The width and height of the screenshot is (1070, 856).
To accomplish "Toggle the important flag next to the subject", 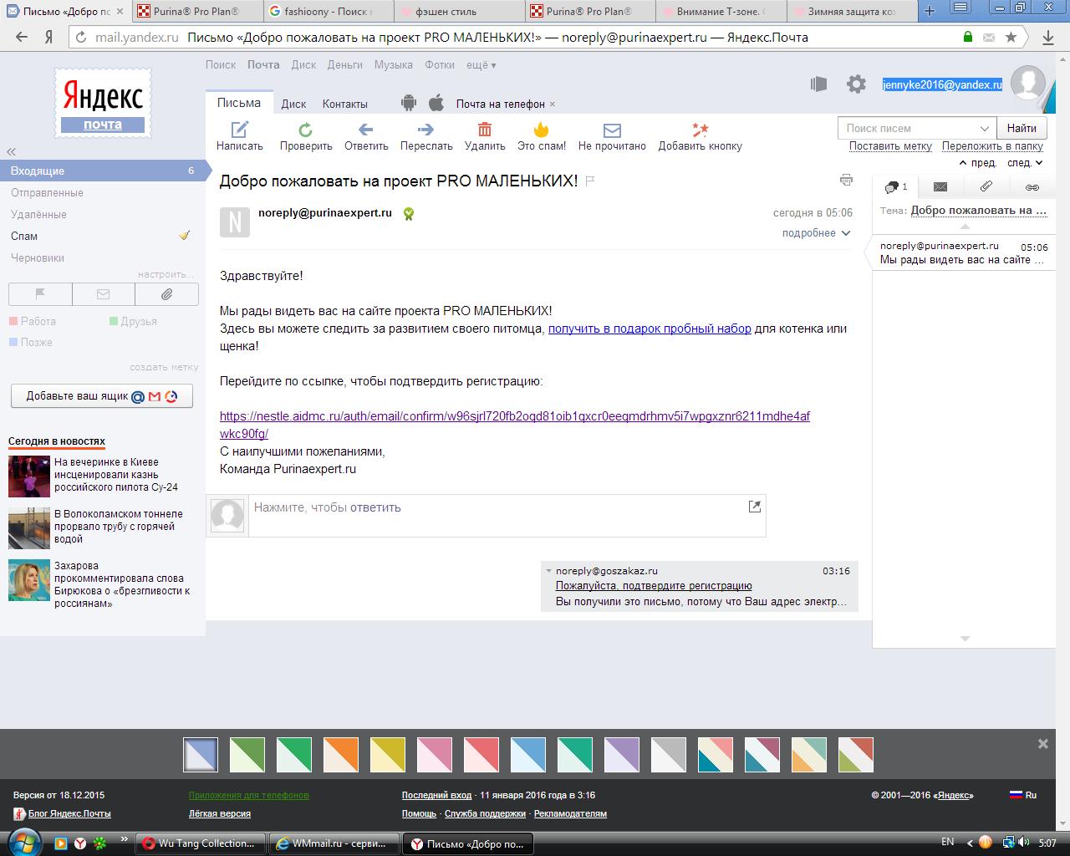I will (x=590, y=181).
